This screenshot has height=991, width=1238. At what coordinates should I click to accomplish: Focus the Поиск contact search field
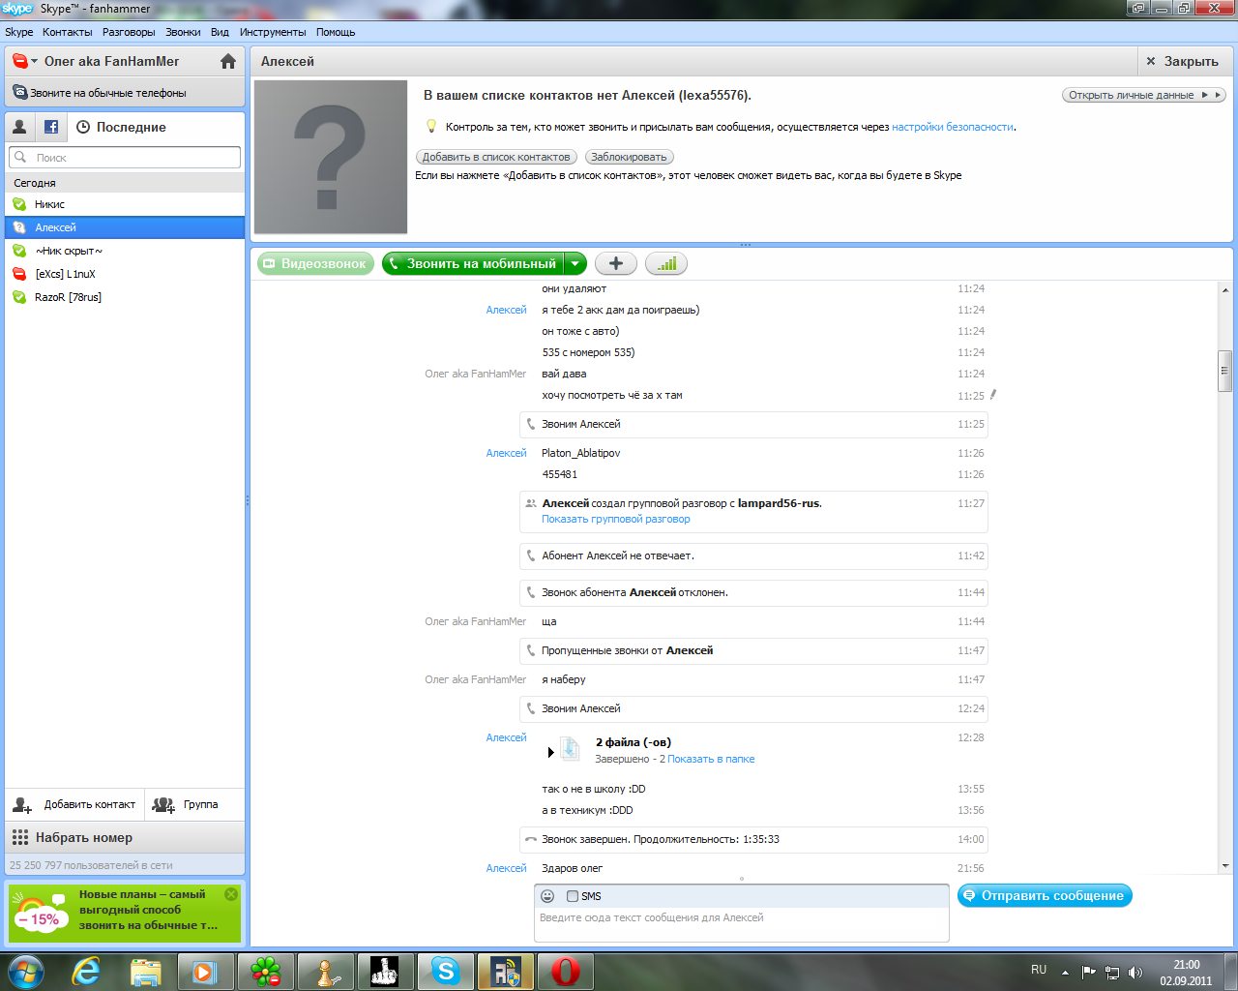[125, 157]
